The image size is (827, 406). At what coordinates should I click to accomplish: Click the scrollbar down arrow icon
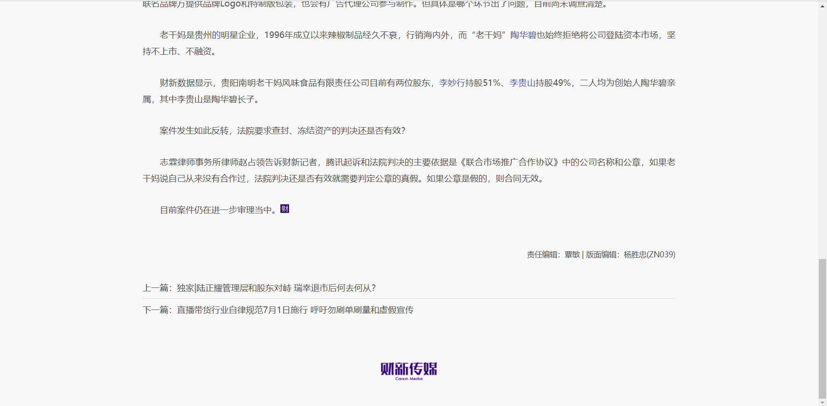point(822,401)
